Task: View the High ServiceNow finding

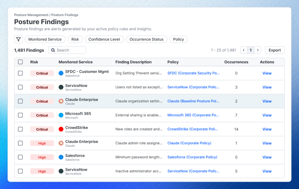Action: (267, 171)
